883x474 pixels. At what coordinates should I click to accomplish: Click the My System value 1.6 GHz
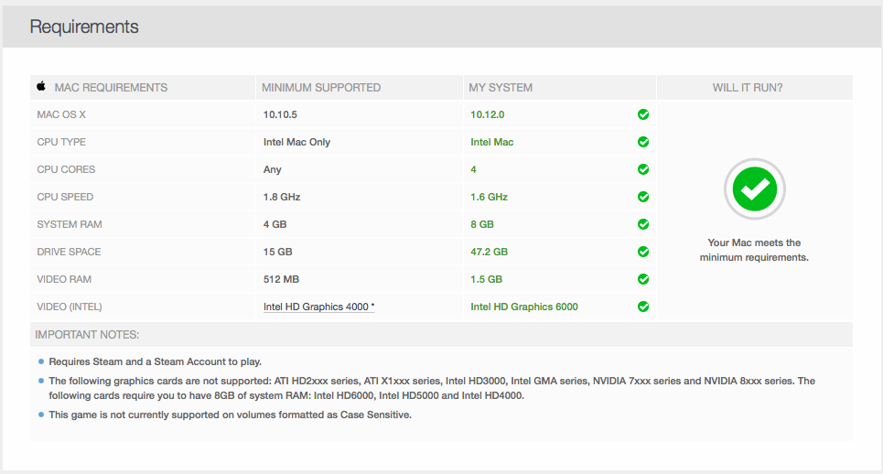point(489,197)
